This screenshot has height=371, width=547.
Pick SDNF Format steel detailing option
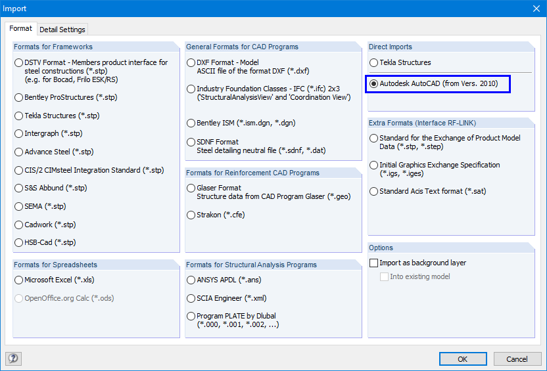[x=191, y=142]
